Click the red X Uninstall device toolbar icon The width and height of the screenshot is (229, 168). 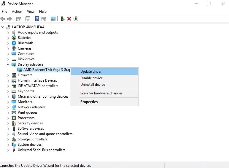[69, 19]
